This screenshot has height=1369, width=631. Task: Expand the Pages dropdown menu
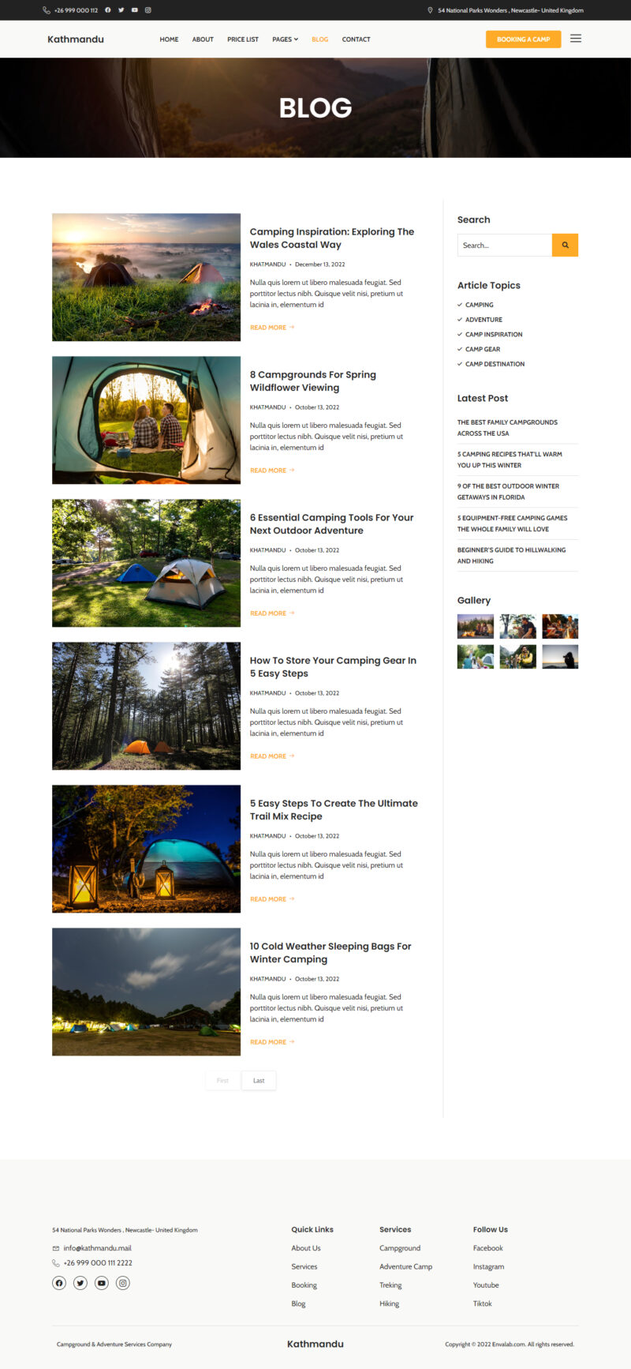coord(285,39)
